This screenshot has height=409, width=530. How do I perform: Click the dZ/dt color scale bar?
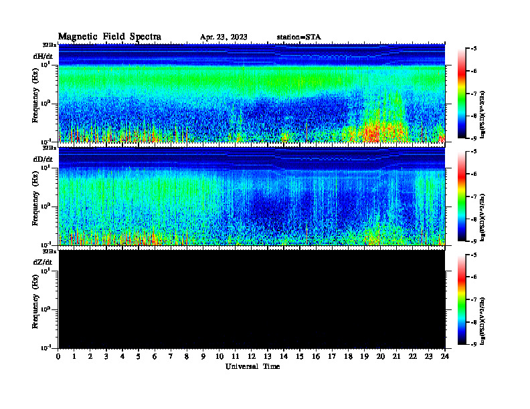(461, 299)
